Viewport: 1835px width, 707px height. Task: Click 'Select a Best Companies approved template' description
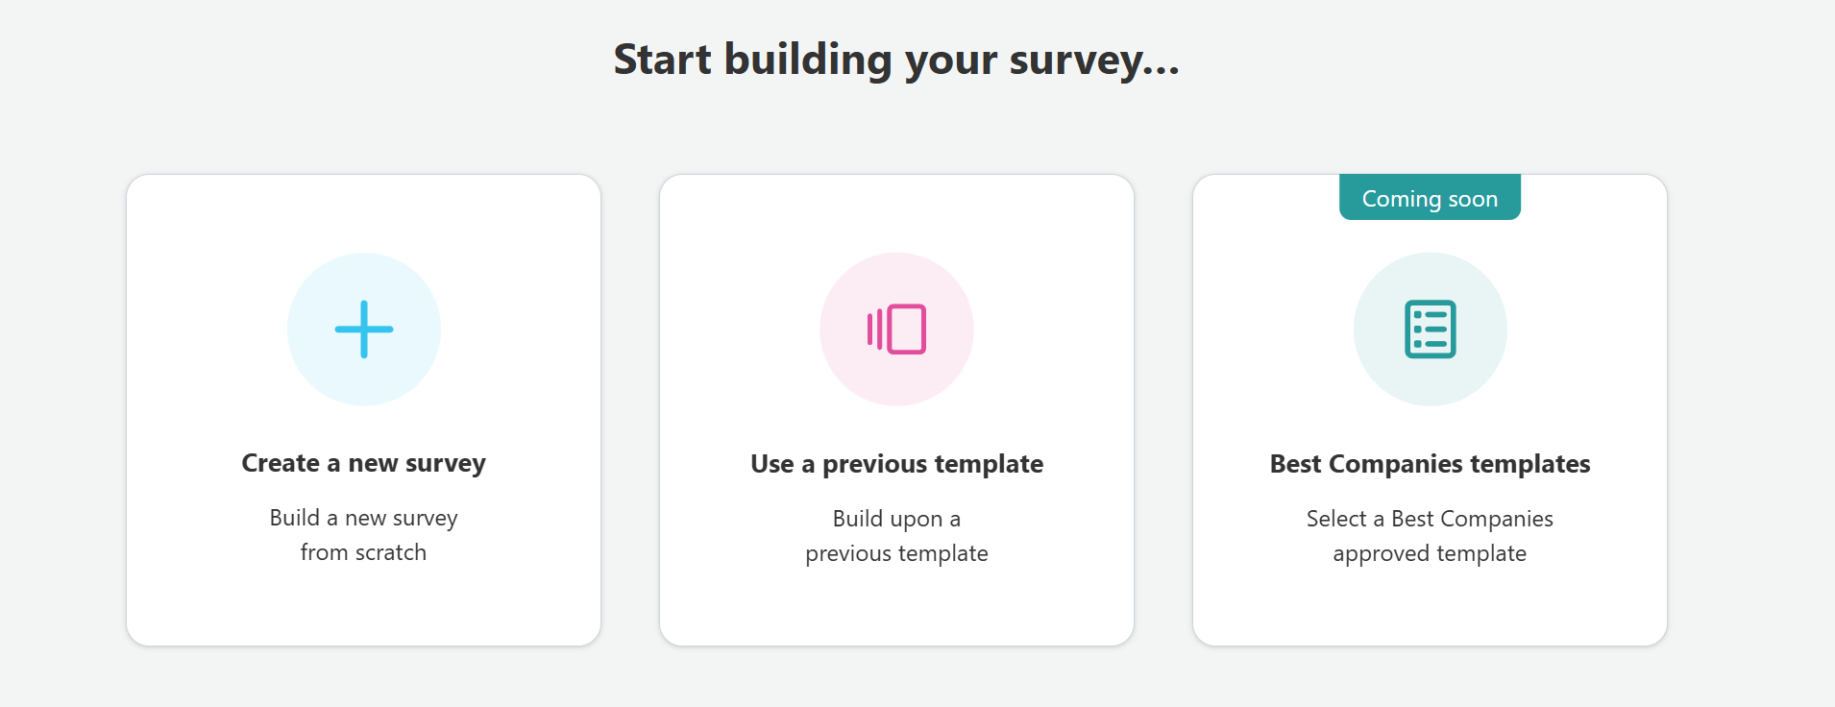[x=1430, y=536]
